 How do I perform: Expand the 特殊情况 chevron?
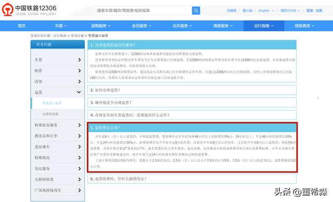pyautogui.click(x=79, y=158)
